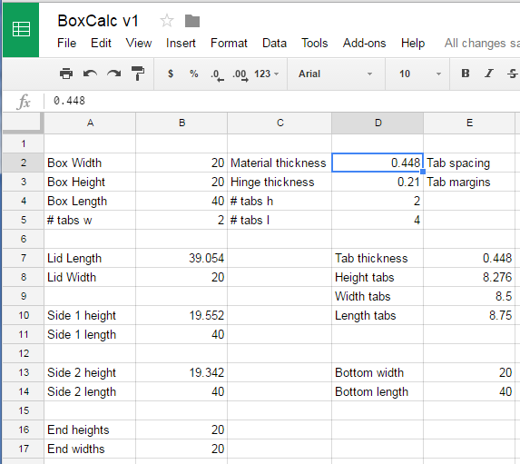Click the select-all corner box

click(23, 123)
